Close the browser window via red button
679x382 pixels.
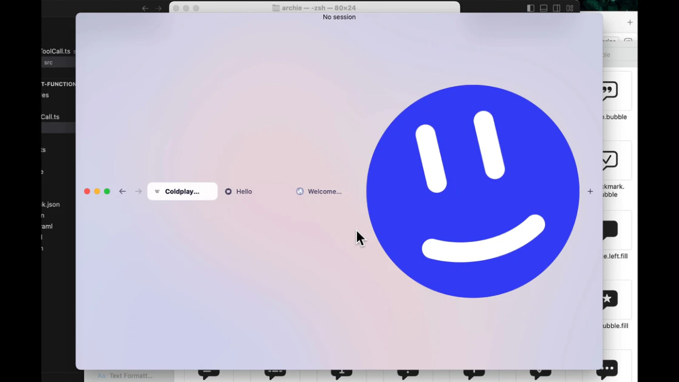pyautogui.click(x=87, y=191)
